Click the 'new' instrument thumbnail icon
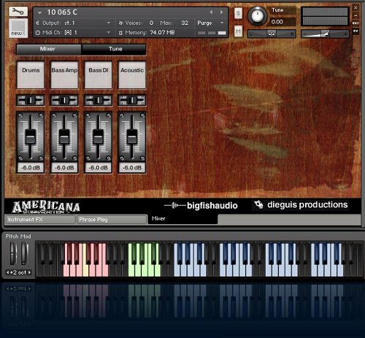 pos(18,28)
